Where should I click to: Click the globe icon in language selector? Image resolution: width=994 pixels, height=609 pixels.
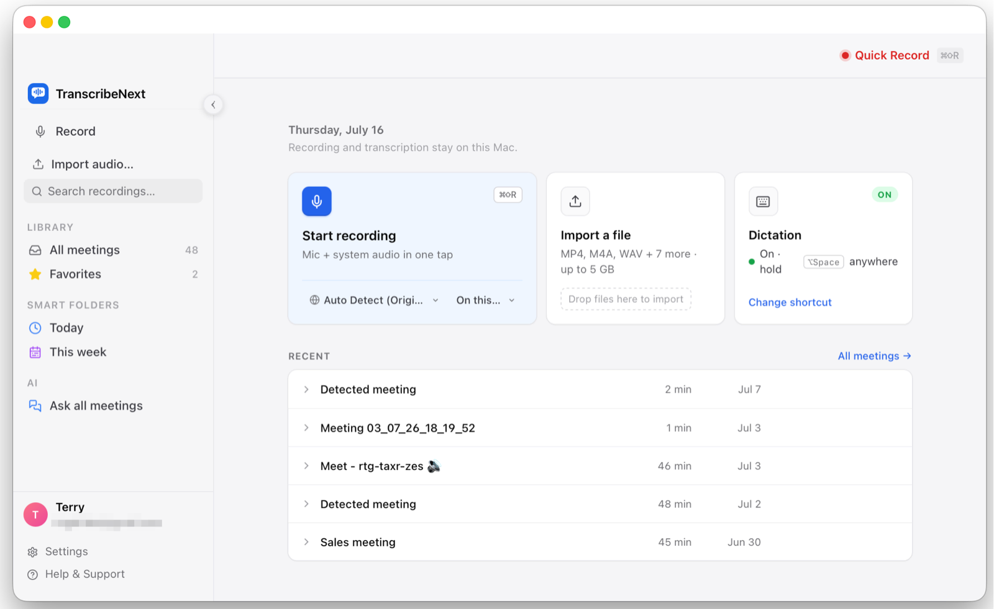pyautogui.click(x=315, y=300)
